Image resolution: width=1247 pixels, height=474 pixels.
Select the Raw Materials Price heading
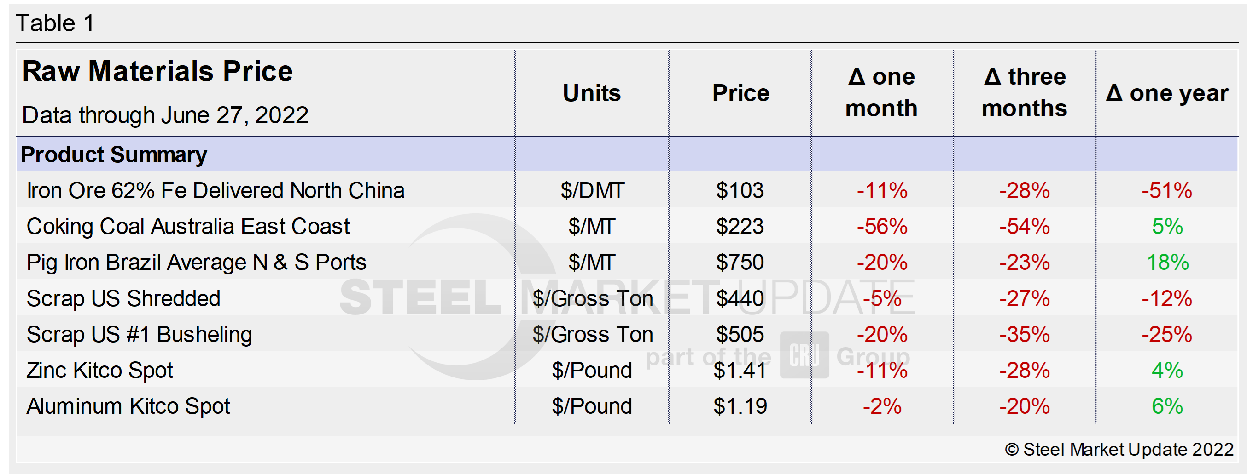157,72
